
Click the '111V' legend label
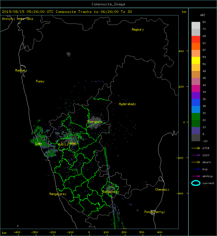point(206,155)
